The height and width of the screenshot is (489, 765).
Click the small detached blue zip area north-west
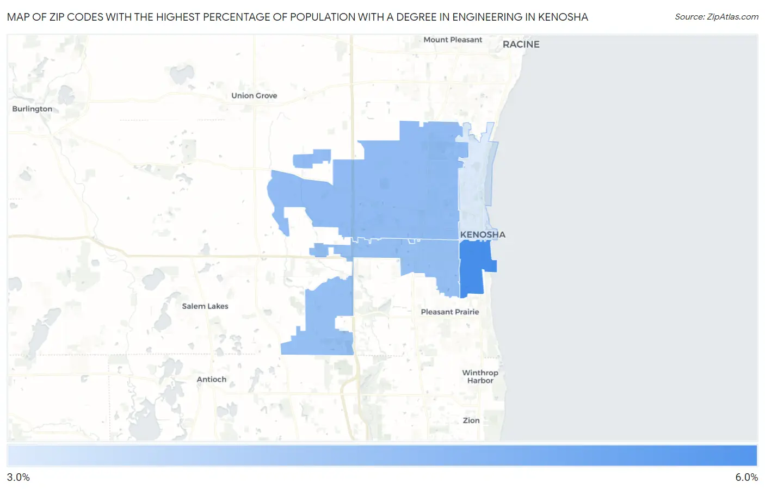(311, 158)
